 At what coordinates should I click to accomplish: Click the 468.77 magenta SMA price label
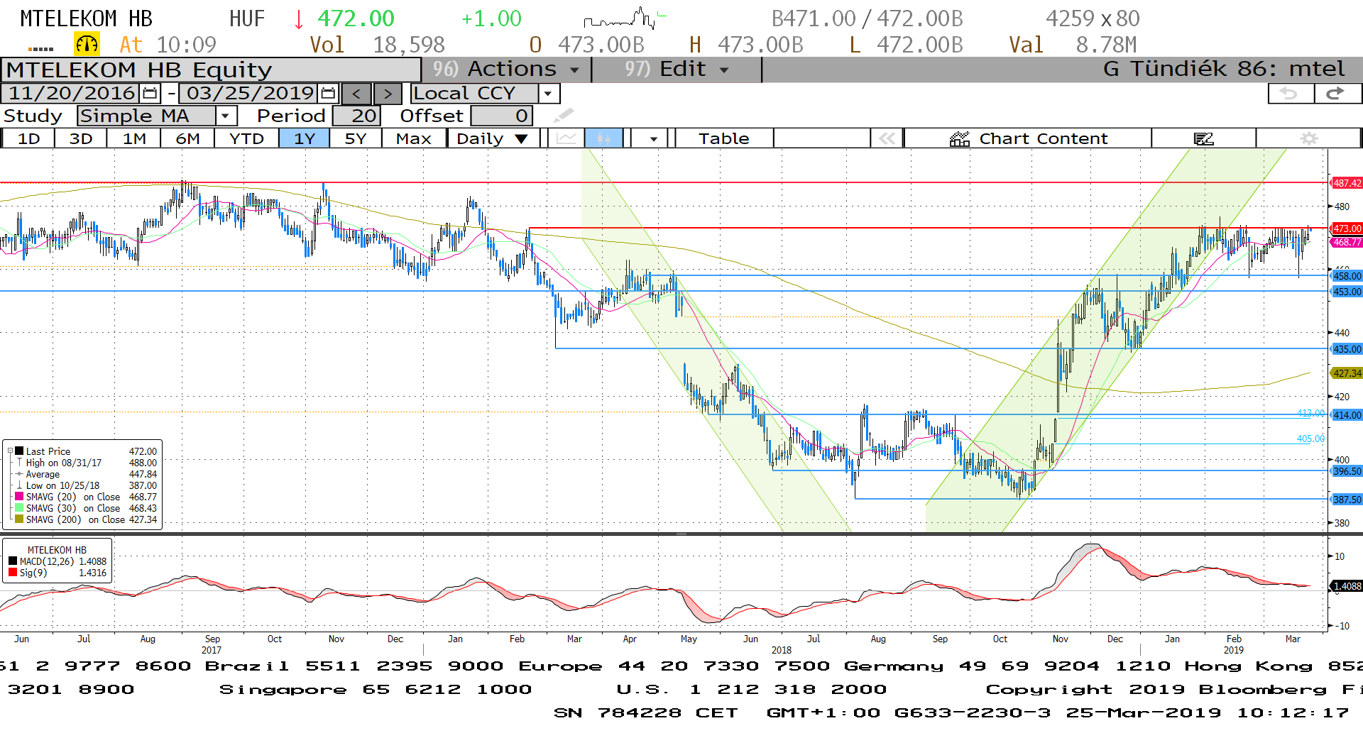(x=1347, y=242)
